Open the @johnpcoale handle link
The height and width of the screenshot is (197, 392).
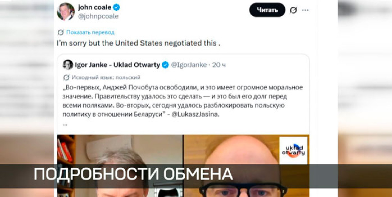click(x=98, y=16)
